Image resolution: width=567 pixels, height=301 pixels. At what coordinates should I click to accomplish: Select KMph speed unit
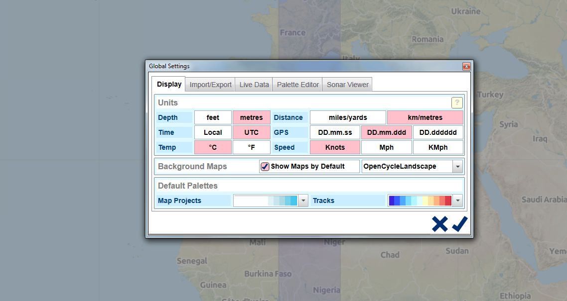[438, 148]
